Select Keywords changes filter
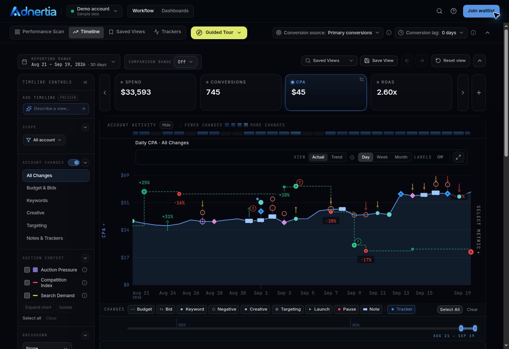The width and height of the screenshot is (509, 349). [x=56, y=201]
